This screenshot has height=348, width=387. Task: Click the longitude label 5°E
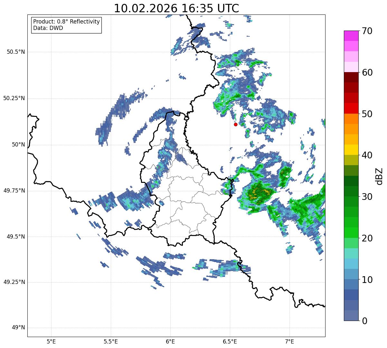coord(51,341)
